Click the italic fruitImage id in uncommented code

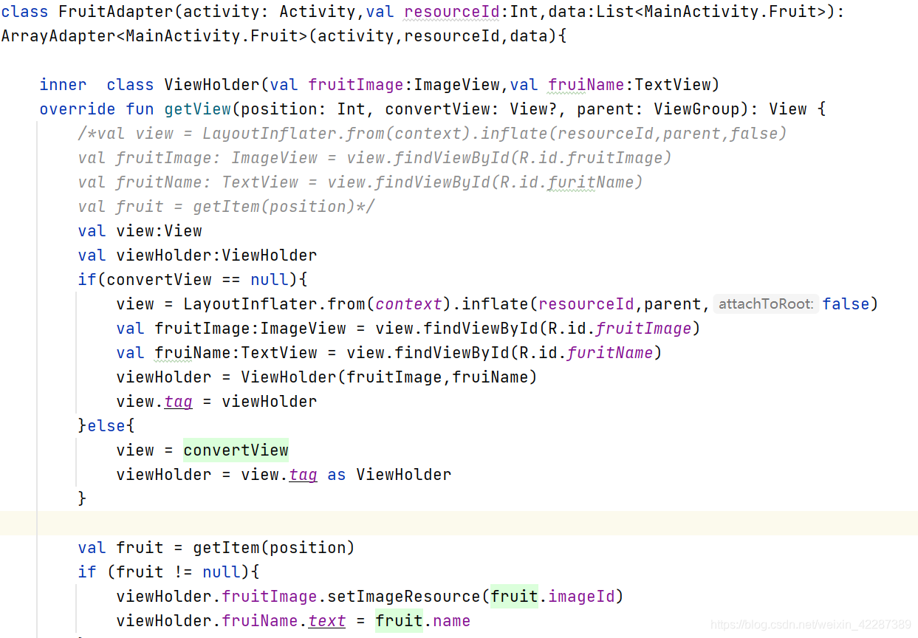643,329
